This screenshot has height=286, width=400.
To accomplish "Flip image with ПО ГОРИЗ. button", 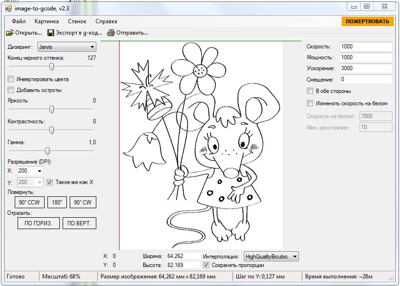I will pyautogui.click(x=39, y=223).
